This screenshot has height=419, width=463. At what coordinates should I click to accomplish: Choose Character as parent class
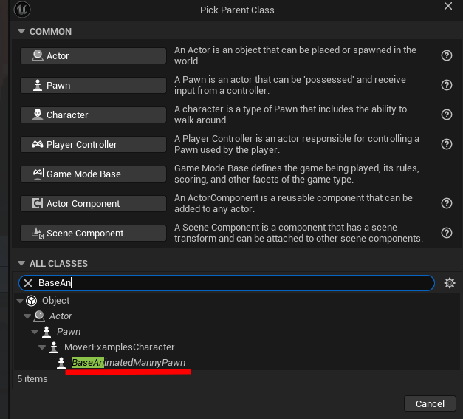point(93,115)
